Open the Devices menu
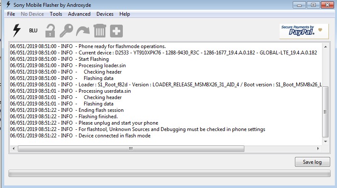This screenshot has width=337, height=188. (105, 14)
